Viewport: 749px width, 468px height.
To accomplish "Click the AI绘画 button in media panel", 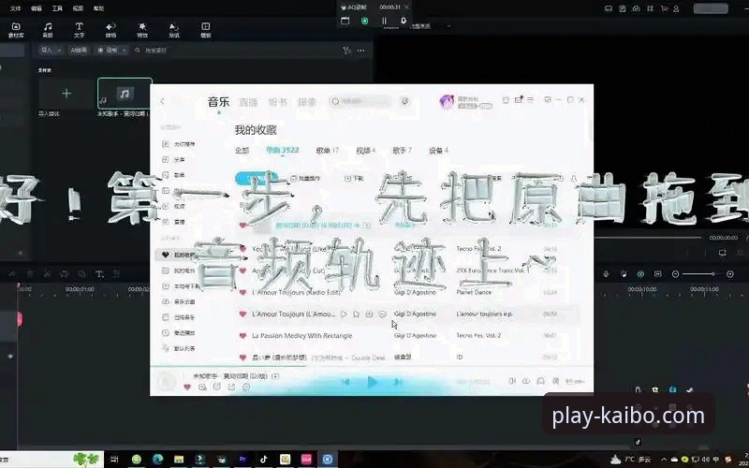I will click(x=79, y=50).
